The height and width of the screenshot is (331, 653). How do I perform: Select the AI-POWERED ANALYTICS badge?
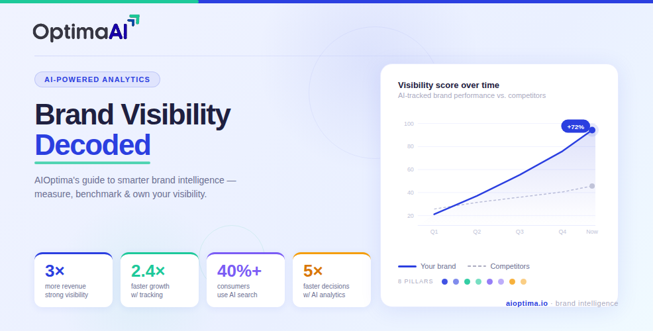(x=97, y=79)
